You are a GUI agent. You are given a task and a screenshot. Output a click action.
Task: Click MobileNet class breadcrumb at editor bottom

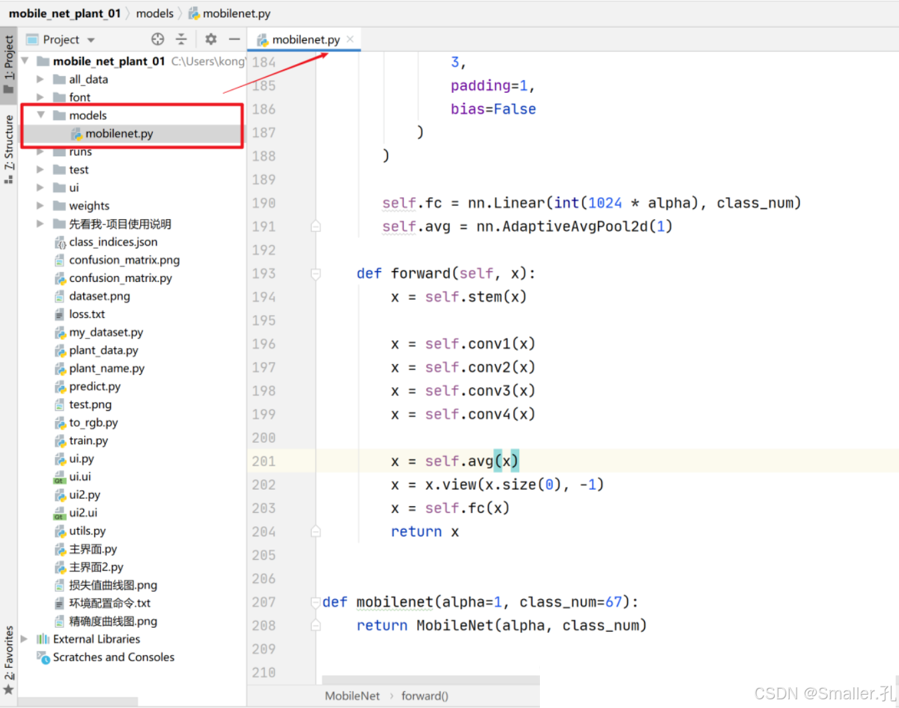(x=352, y=696)
